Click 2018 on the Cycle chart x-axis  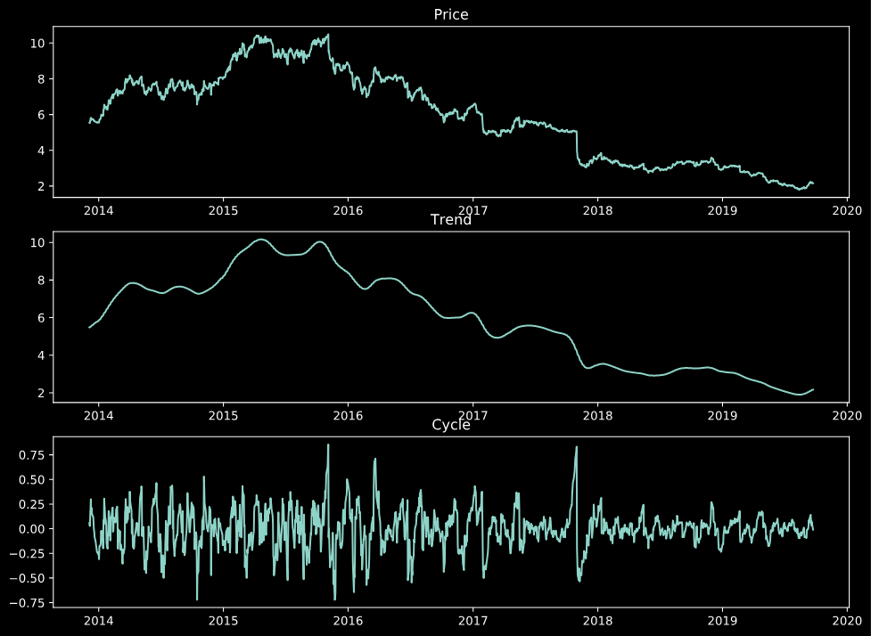click(x=597, y=621)
